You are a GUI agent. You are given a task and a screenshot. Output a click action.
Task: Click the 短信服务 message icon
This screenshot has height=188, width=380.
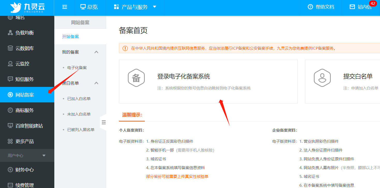(10, 79)
